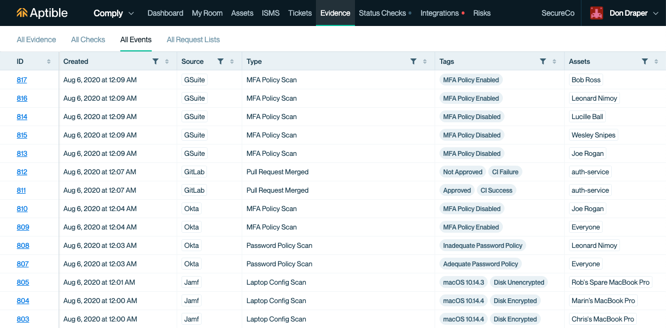The width and height of the screenshot is (666, 328).
Task: Open event ID 808
Action: [23, 246]
